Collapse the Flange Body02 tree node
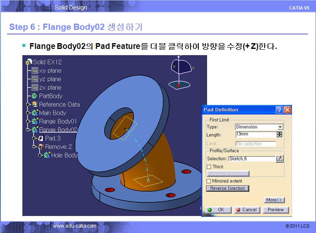 28,130
